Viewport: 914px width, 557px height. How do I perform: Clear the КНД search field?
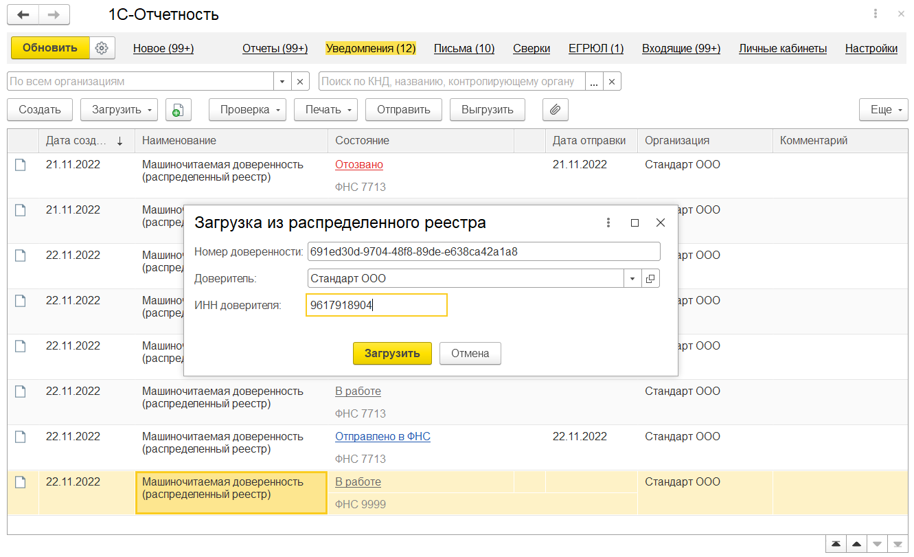click(612, 81)
